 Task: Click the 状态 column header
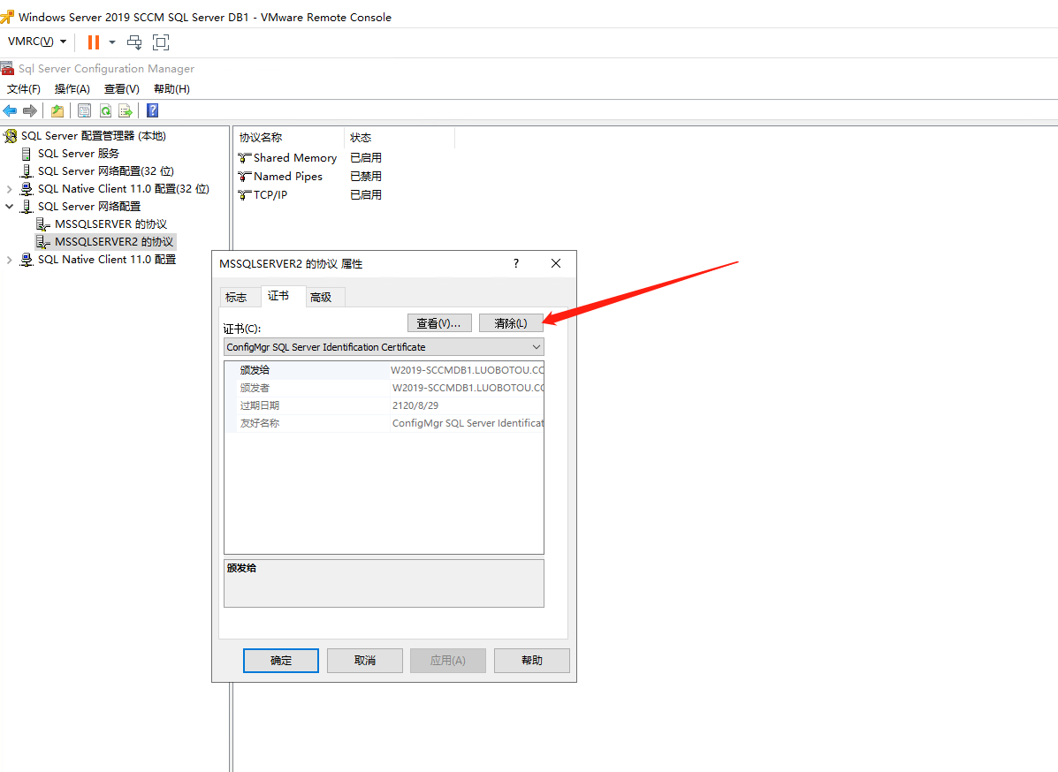[x=400, y=138]
